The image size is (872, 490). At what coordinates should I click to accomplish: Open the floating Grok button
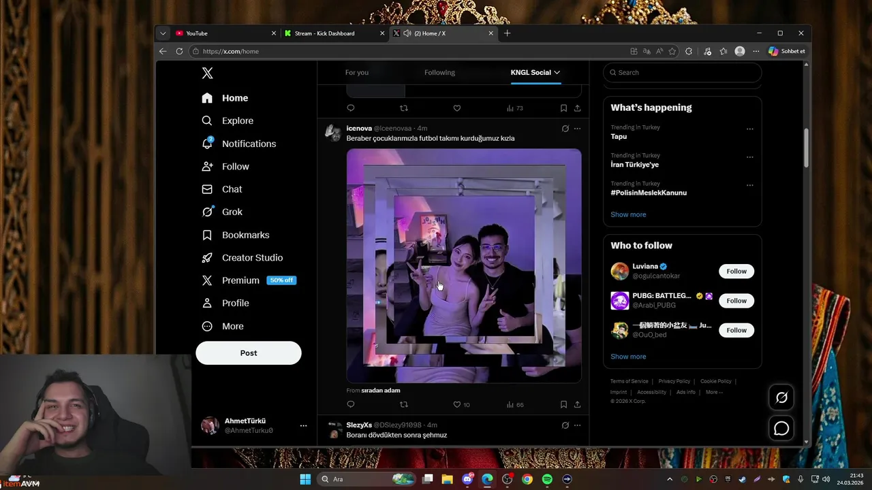pyautogui.click(x=781, y=397)
